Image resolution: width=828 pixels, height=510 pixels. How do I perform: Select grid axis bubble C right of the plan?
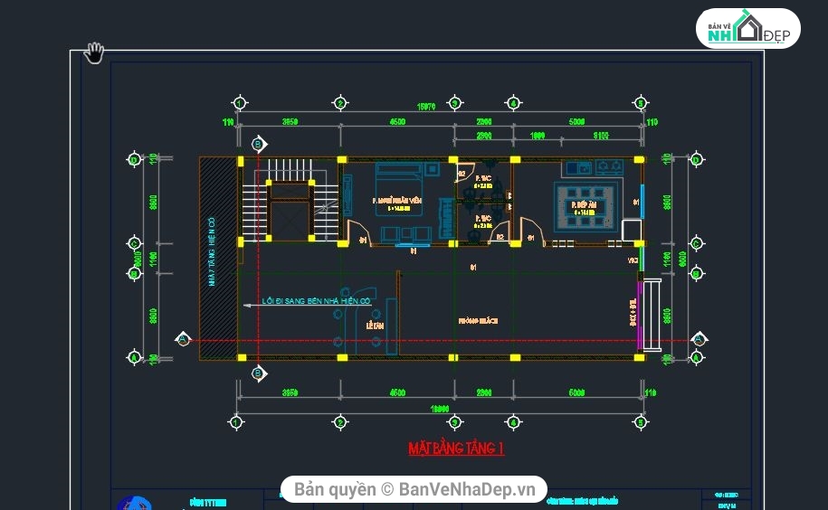696,243
